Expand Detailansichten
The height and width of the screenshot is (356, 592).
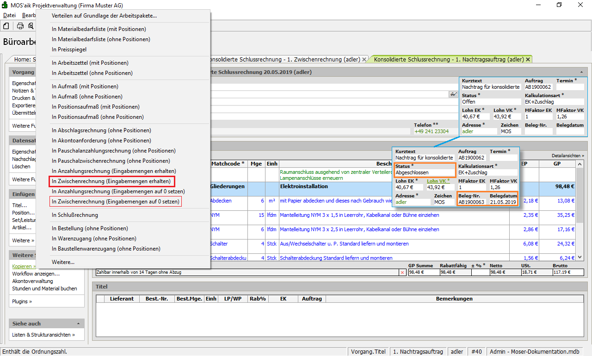point(567,156)
